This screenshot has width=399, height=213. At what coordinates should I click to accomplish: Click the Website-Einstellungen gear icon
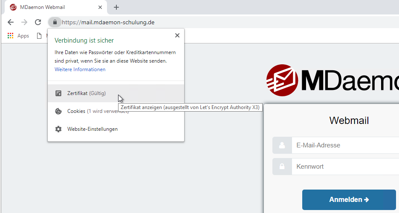tap(58, 129)
